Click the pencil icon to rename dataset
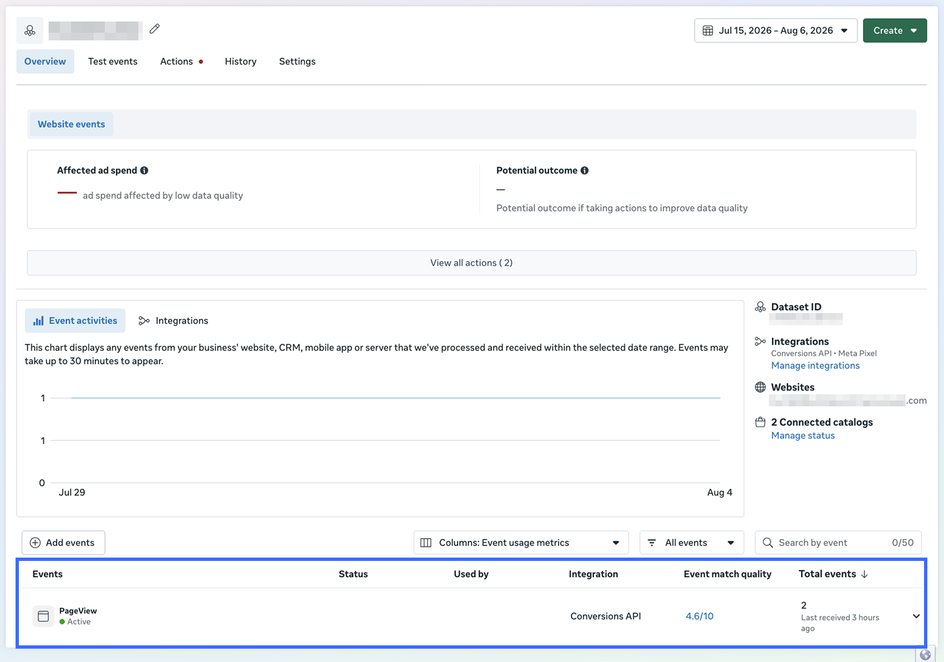The image size is (944, 662). coord(154,29)
